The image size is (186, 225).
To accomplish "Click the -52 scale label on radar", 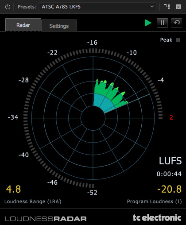I will click(92, 193).
